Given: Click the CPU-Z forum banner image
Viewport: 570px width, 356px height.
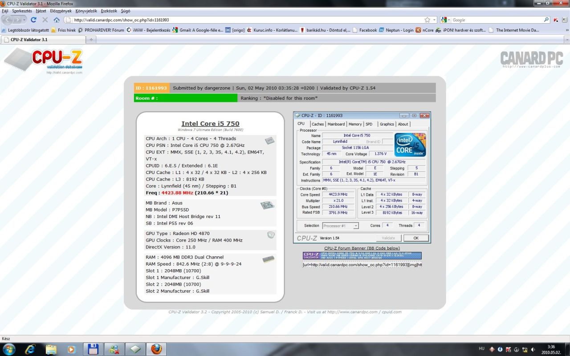Looking at the screenshot, I should coord(362,256).
